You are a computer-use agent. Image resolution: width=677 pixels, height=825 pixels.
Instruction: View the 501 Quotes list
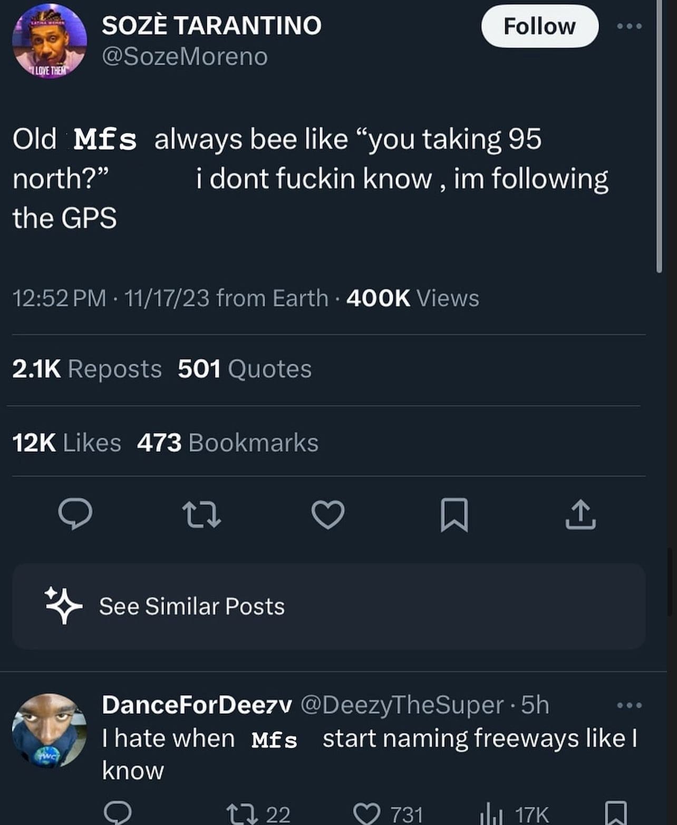pyautogui.click(x=245, y=369)
